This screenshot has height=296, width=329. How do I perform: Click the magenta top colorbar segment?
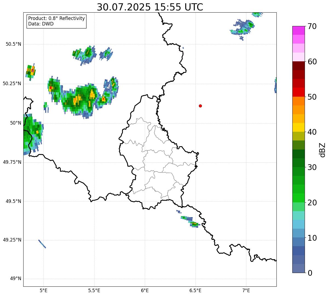click(298, 30)
